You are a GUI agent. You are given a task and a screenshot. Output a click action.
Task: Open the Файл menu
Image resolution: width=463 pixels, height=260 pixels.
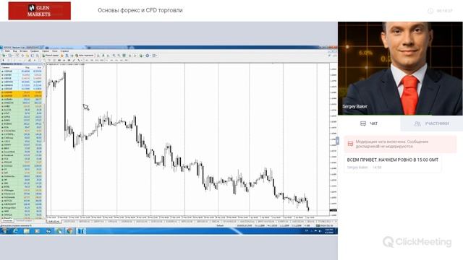[7, 51]
